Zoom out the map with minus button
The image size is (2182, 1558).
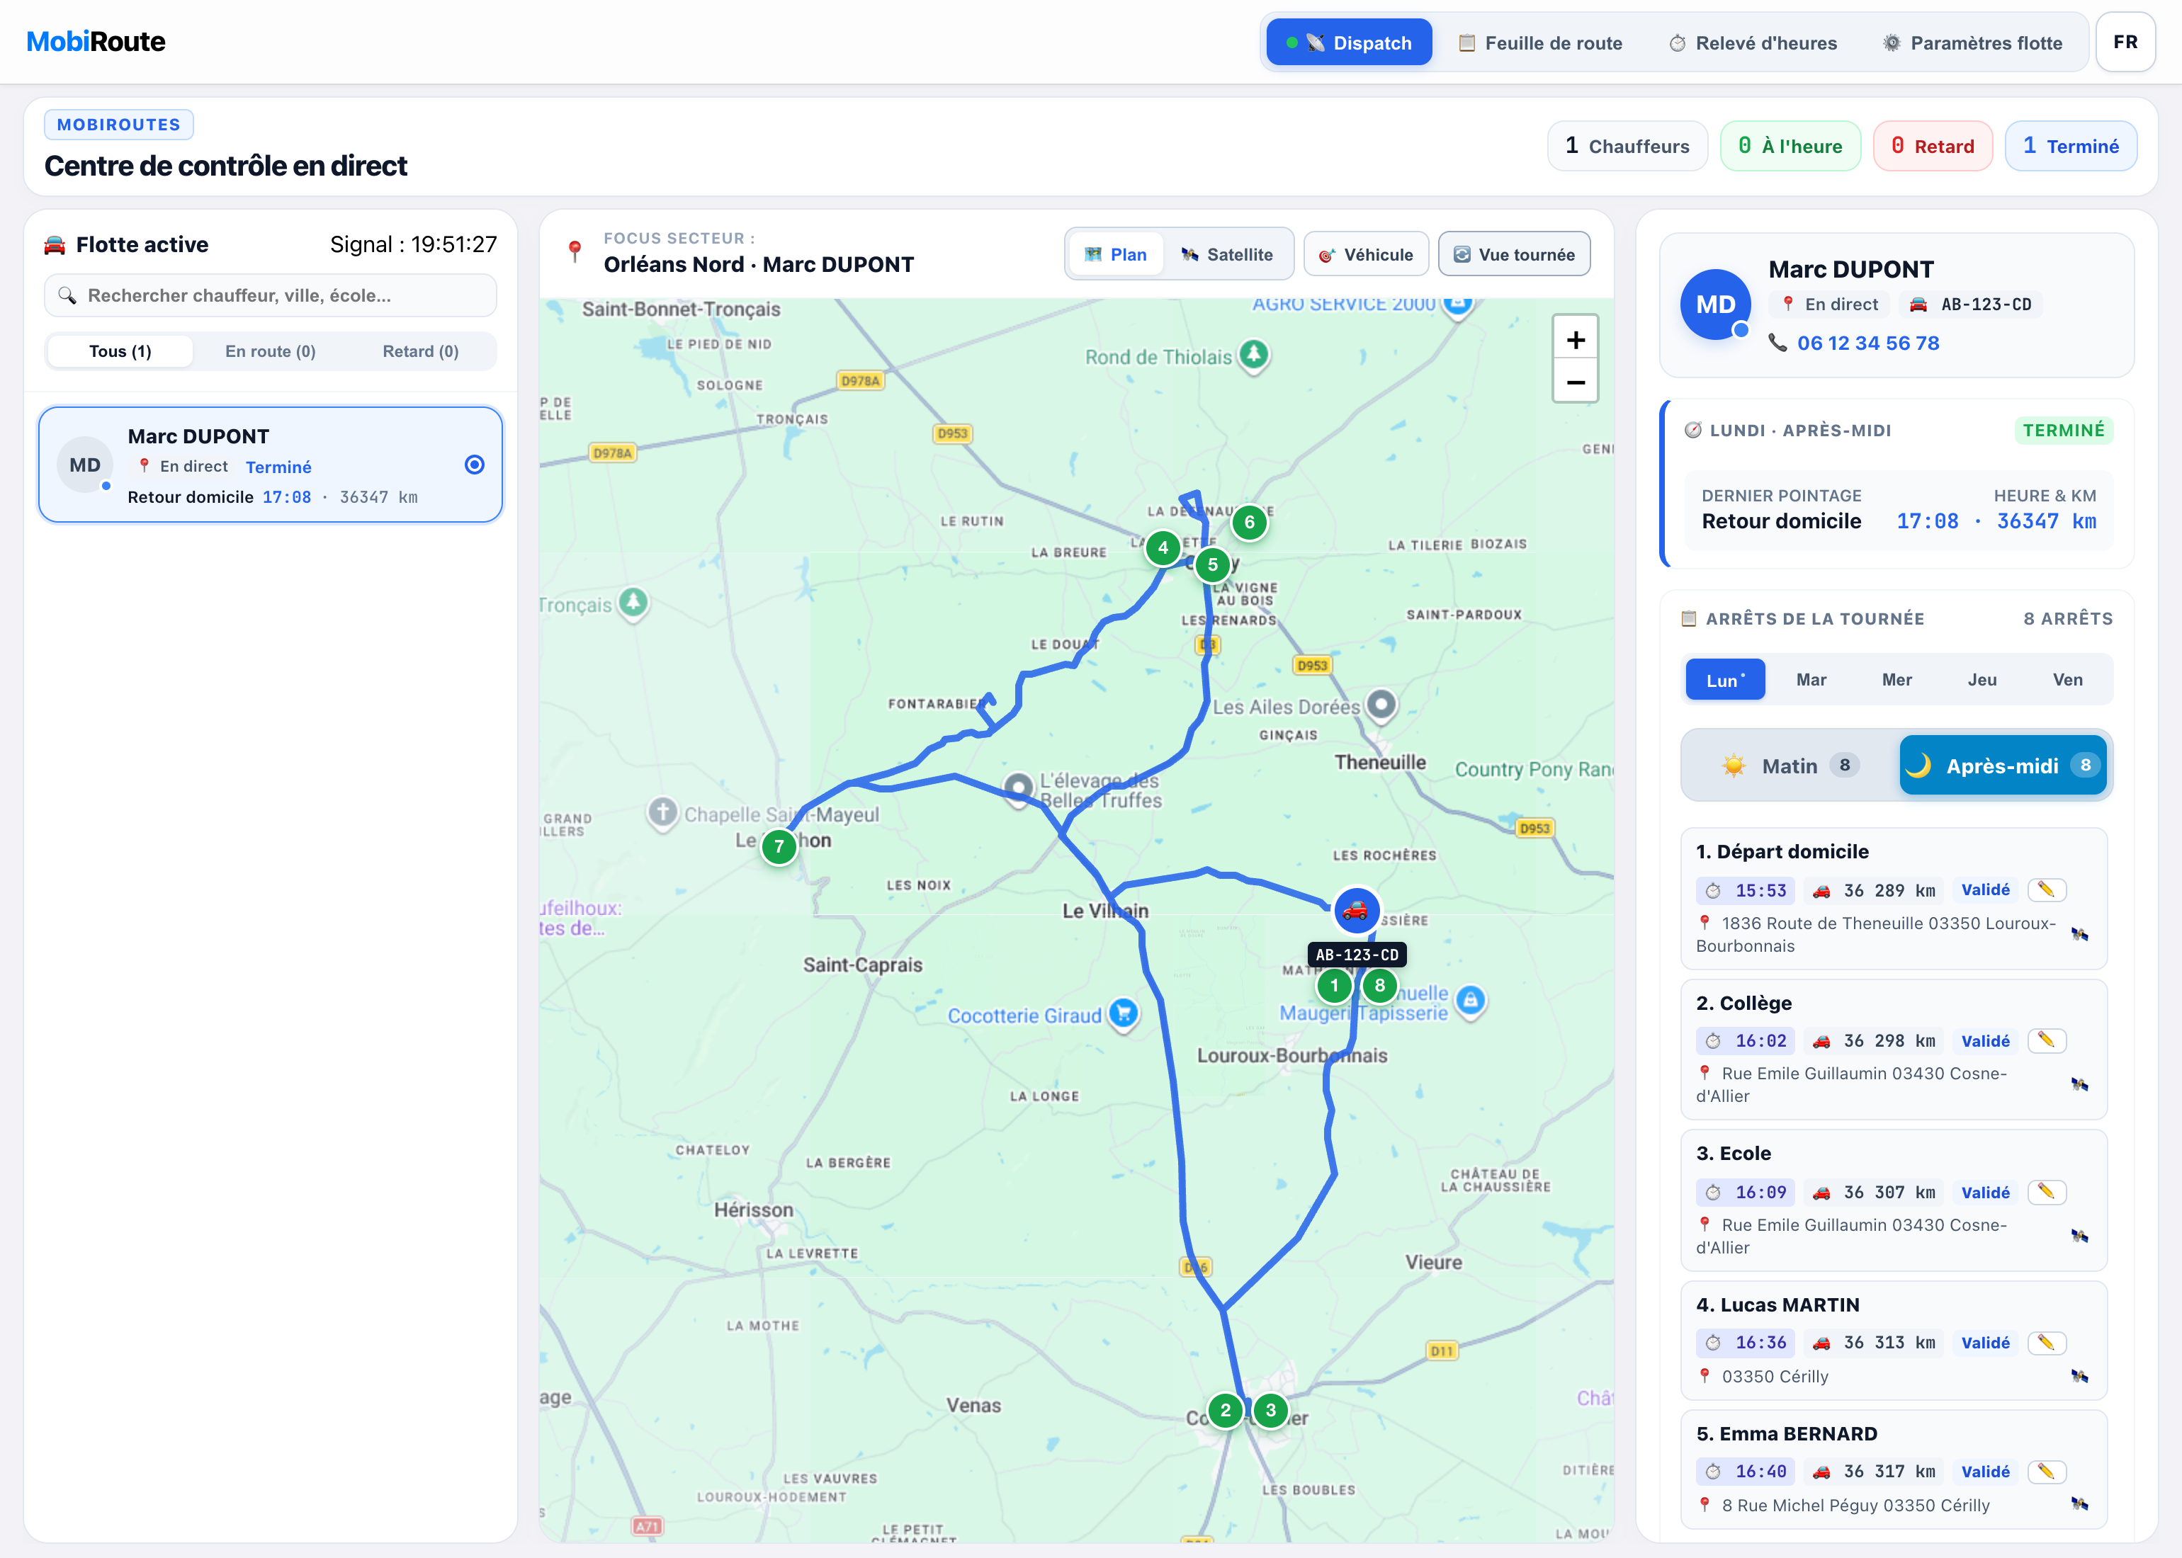coord(1575,382)
